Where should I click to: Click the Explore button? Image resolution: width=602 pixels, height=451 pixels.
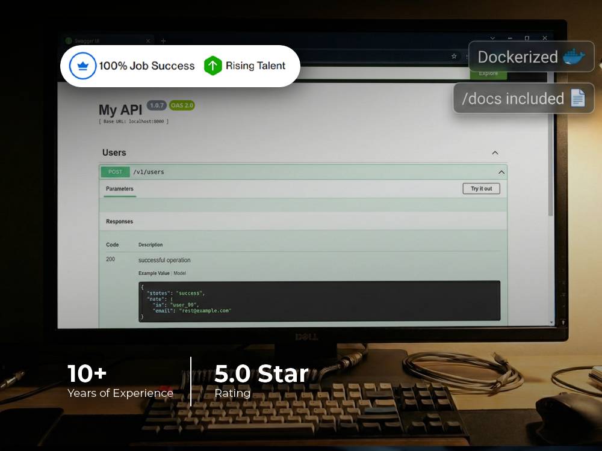point(488,73)
